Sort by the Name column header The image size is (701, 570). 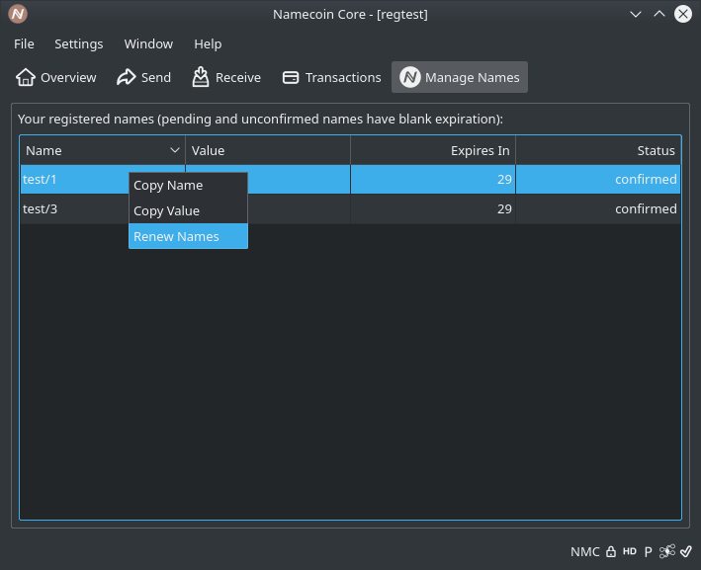(x=103, y=150)
